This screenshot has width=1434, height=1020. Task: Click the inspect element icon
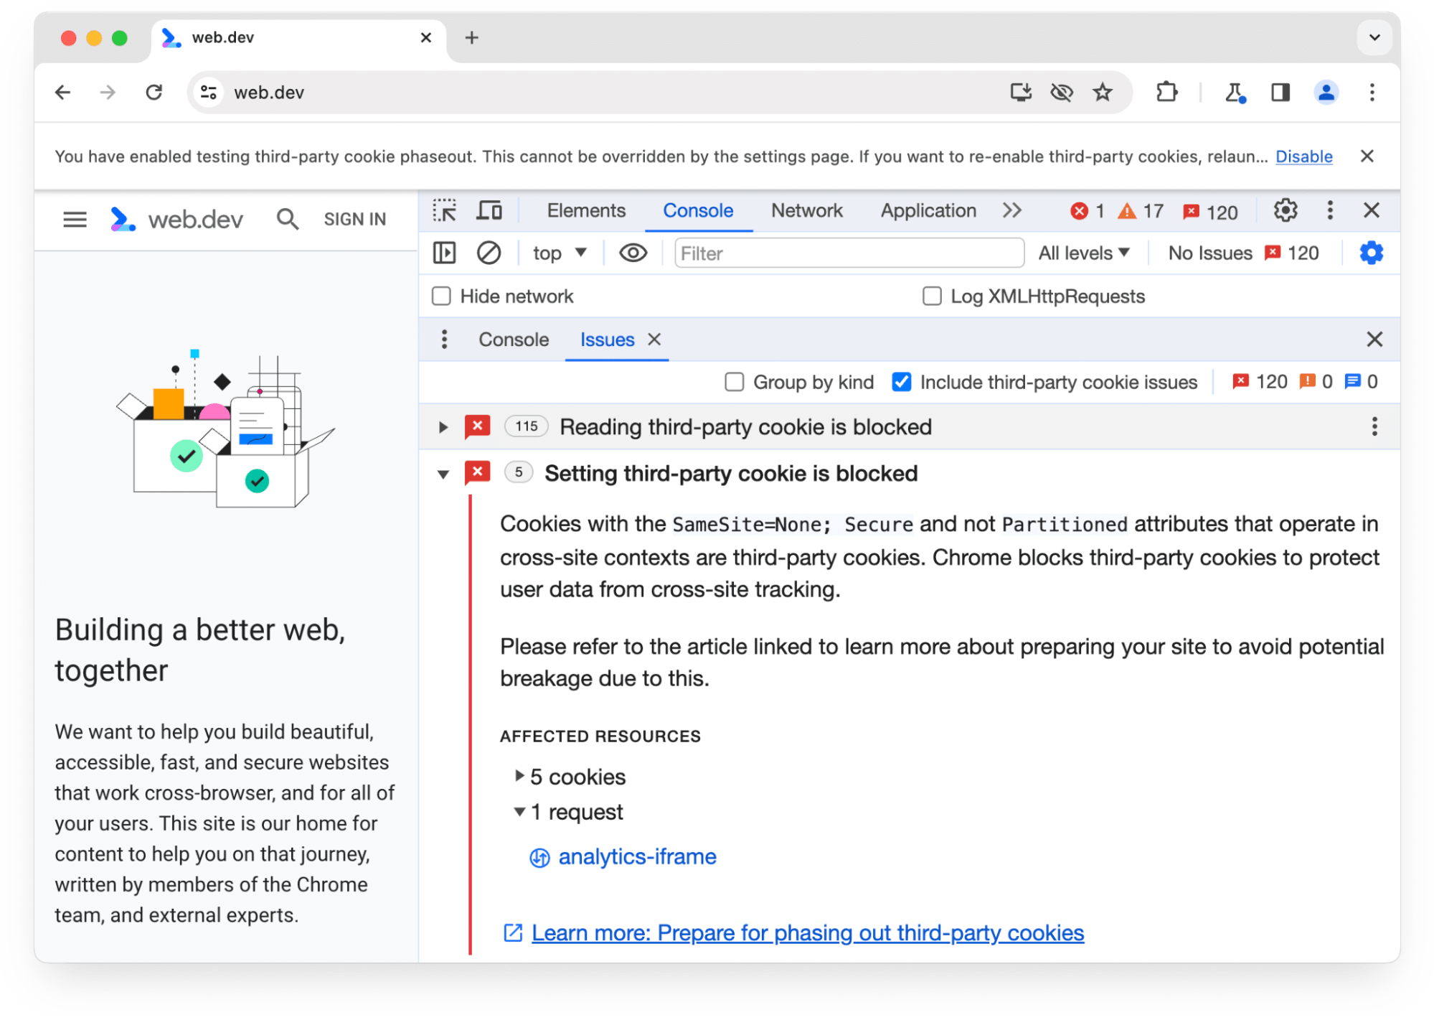(447, 212)
